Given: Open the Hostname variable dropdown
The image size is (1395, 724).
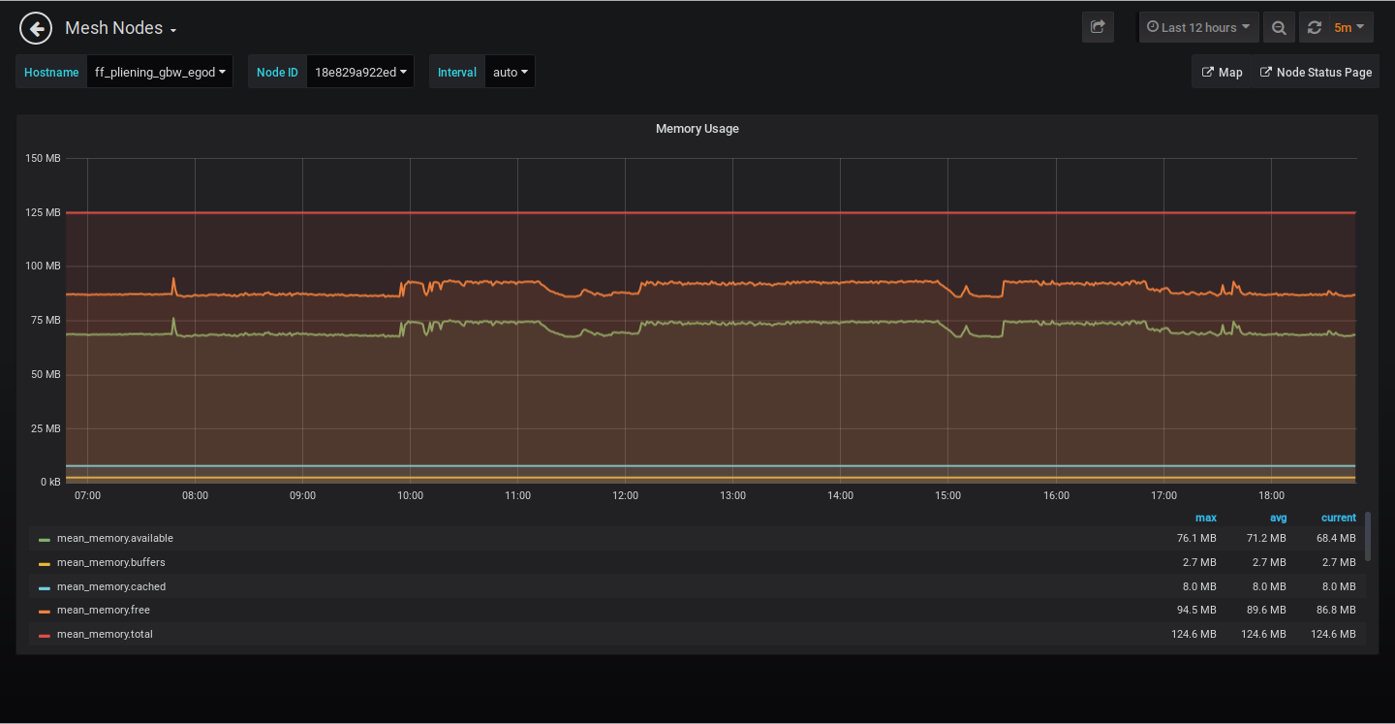Looking at the screenshot, I should click(160, 72).
